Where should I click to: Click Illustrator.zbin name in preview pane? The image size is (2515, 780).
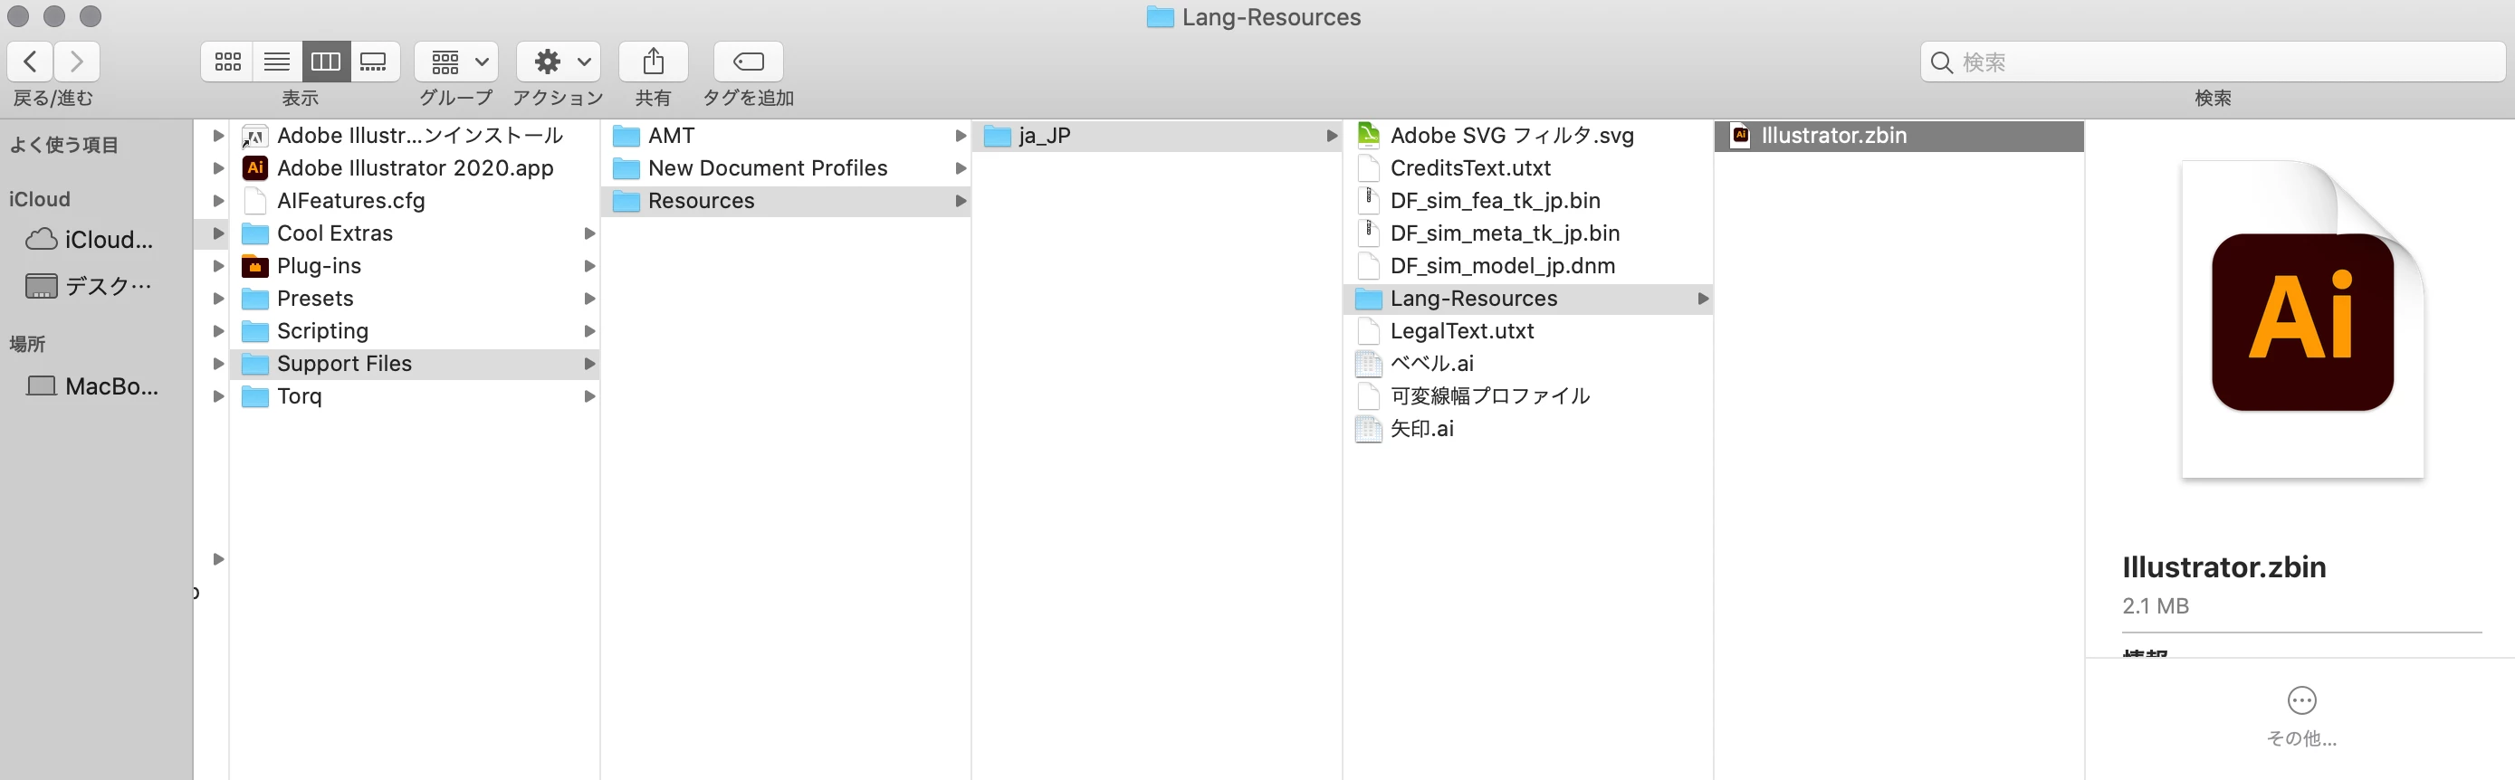pyautogui.click(x=2224, y=567)
